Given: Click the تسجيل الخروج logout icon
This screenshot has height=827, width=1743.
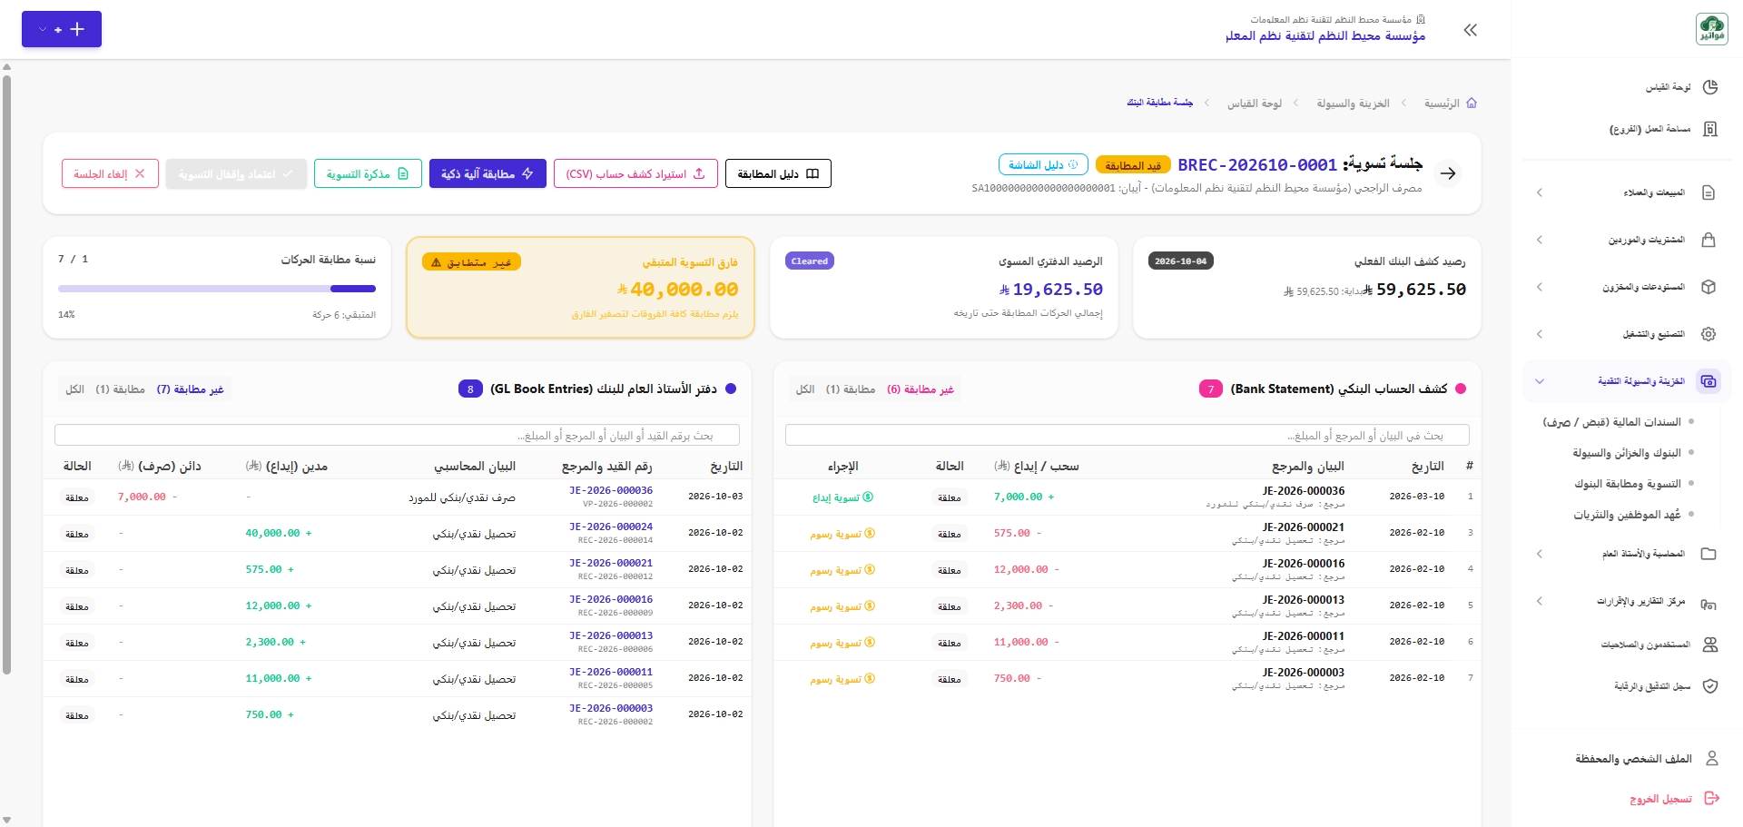Looking at the screenshot, I should (x=1712, y=798).
